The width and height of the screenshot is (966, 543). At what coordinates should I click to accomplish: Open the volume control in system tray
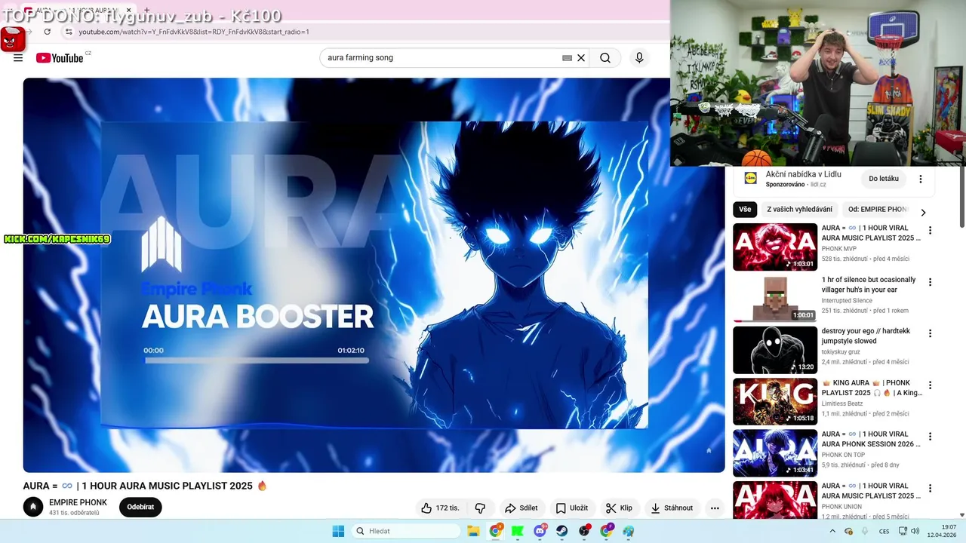pyautogui.click(x=915, y=531)
